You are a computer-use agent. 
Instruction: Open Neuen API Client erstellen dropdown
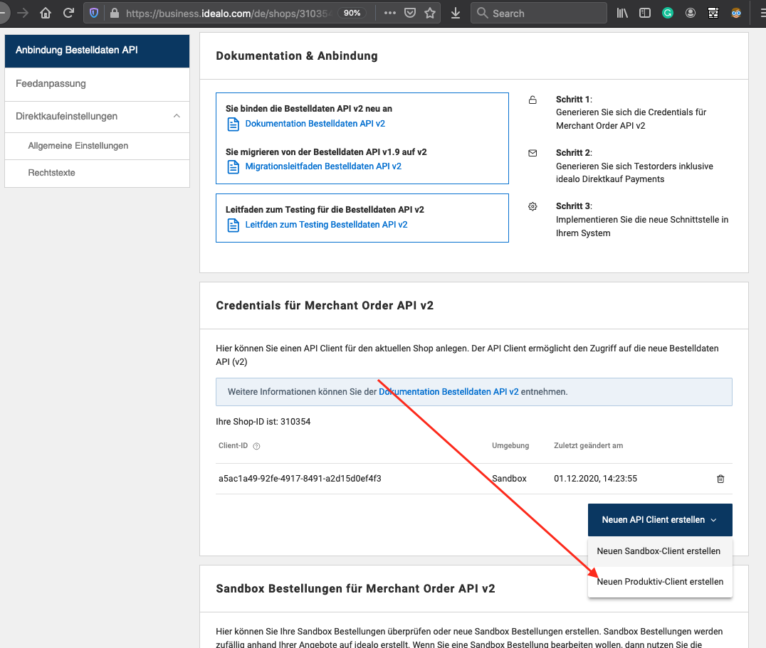click(660, 520)
